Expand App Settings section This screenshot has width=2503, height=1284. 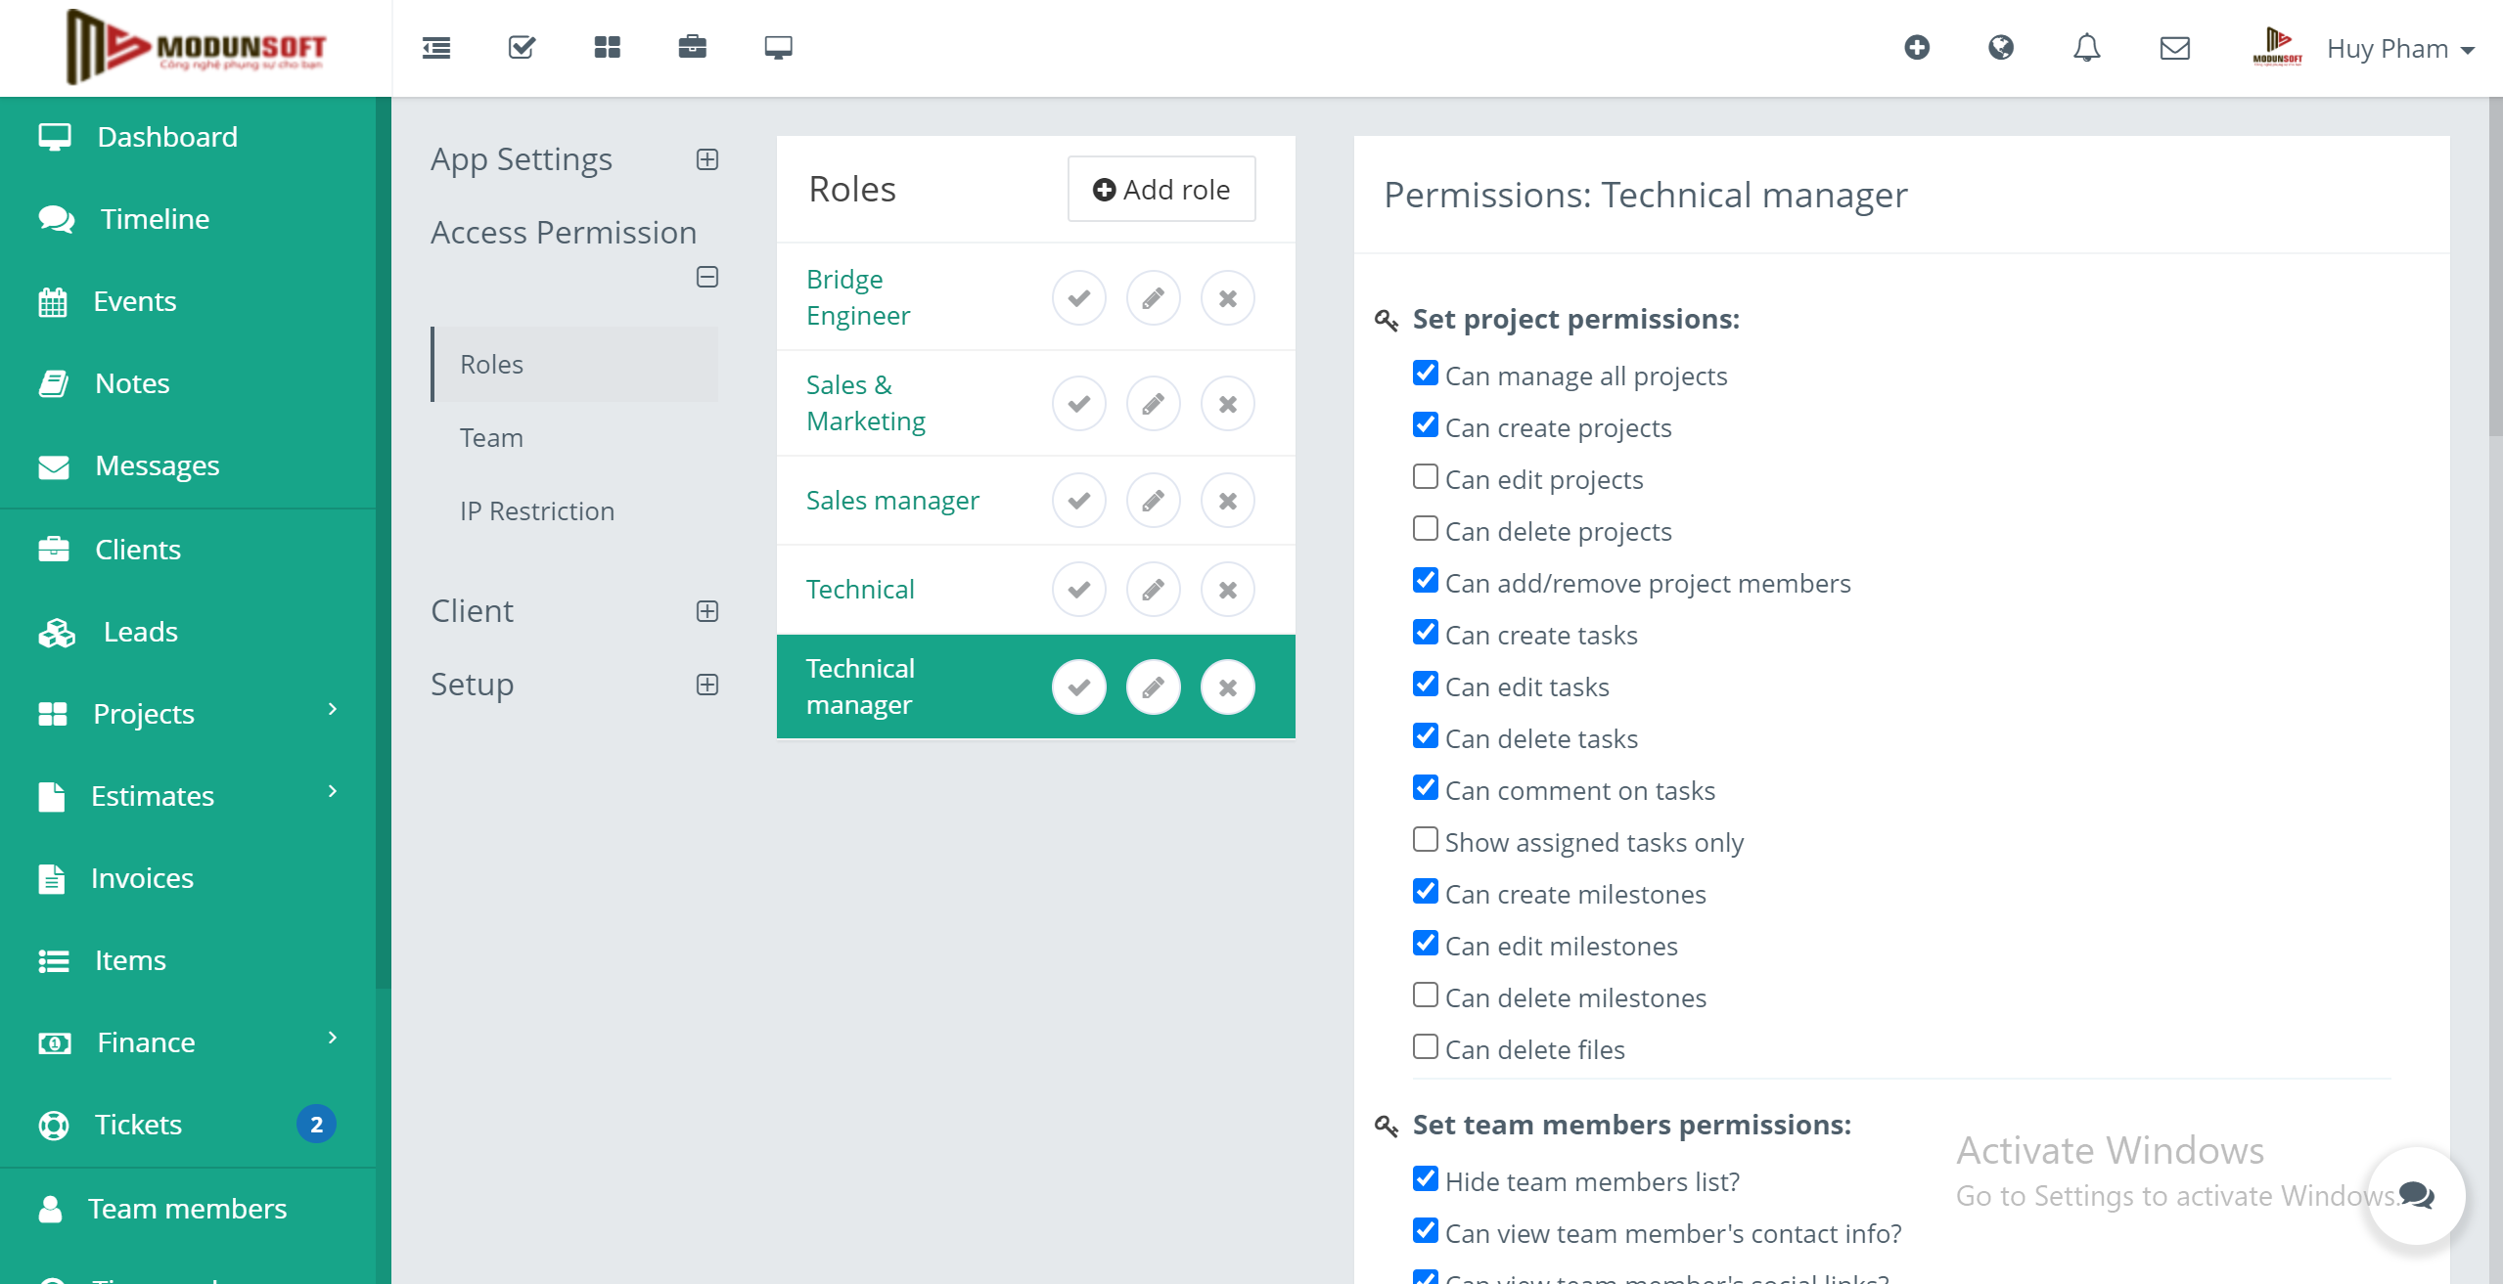(707, 158)
